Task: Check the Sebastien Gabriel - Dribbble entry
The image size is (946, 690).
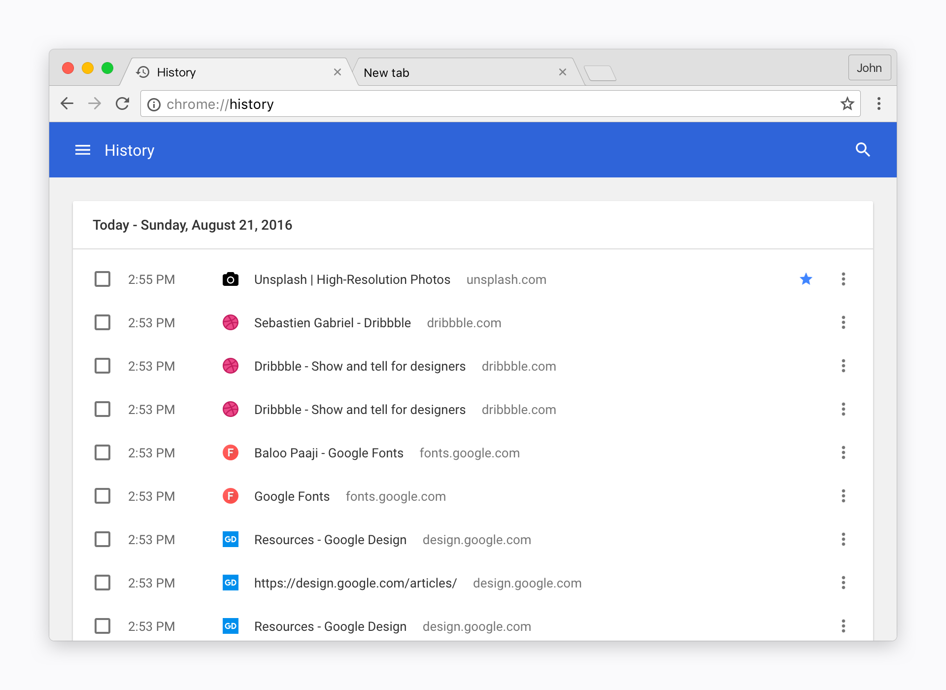Action: pos(102,322)
